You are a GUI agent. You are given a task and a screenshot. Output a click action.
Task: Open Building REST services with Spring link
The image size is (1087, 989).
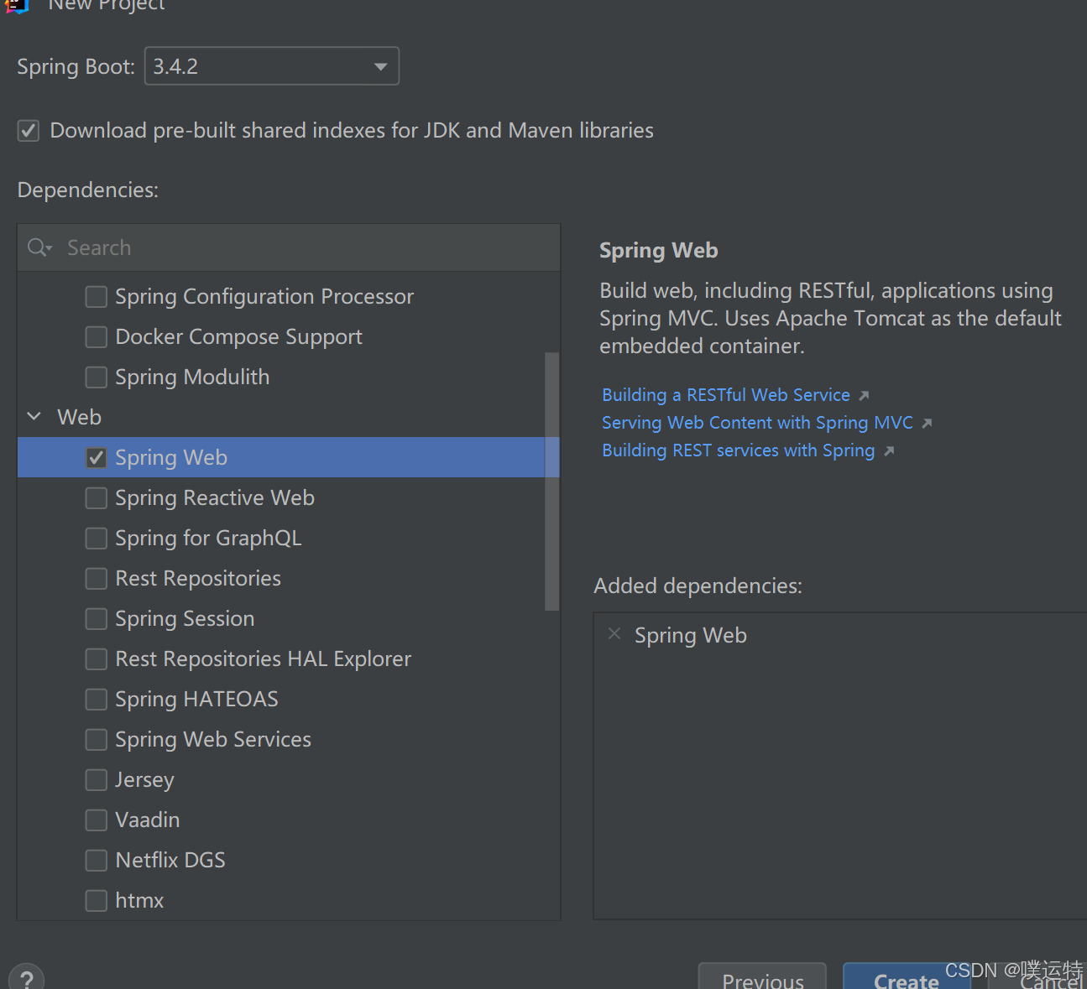coord(739,450)
